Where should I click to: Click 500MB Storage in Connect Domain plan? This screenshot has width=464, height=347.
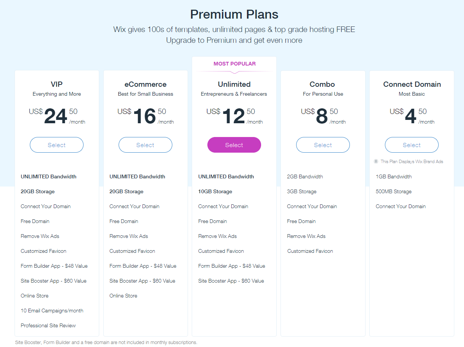[x=394, y=191]
